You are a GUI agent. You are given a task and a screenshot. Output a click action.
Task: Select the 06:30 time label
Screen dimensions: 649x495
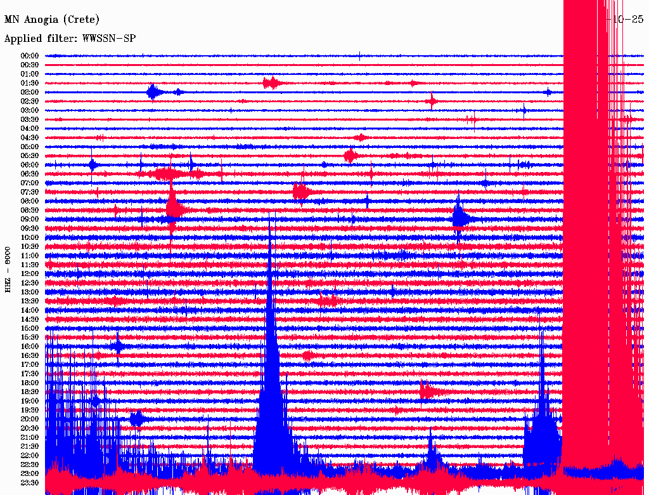(x=30, y=174)
